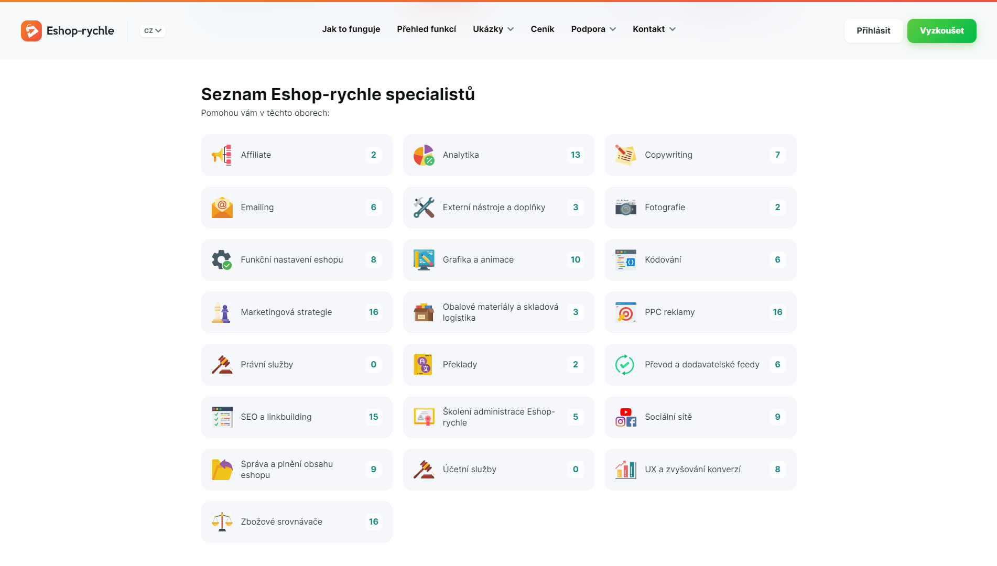The width and height of the screenshot is (997, 566).
Task: Open PPC reklamy link
Action: 669,312
